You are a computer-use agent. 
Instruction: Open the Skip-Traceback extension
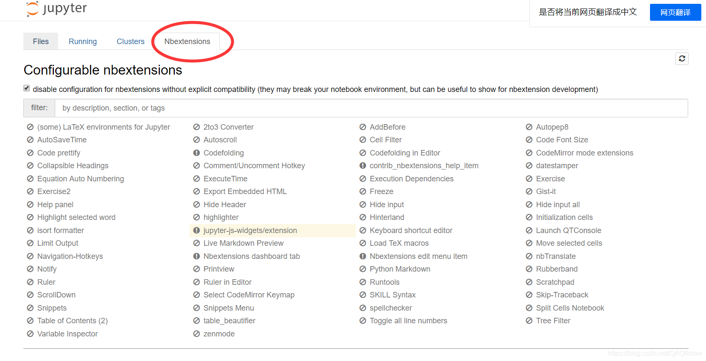(562, 295)
